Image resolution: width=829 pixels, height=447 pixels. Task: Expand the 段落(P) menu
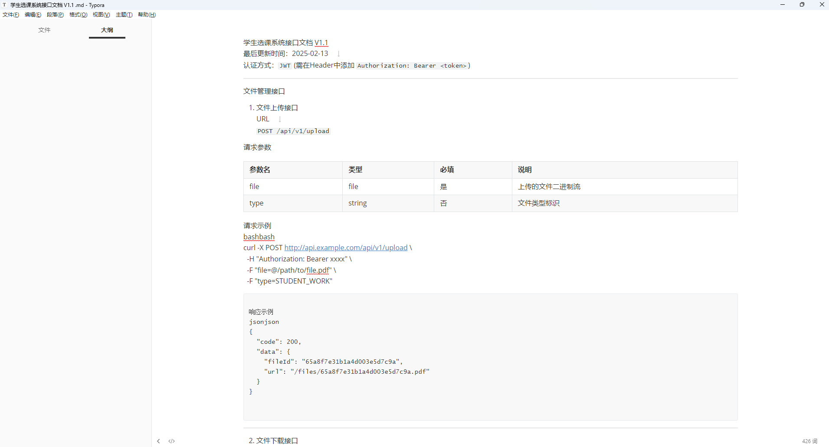coord(55,15)
